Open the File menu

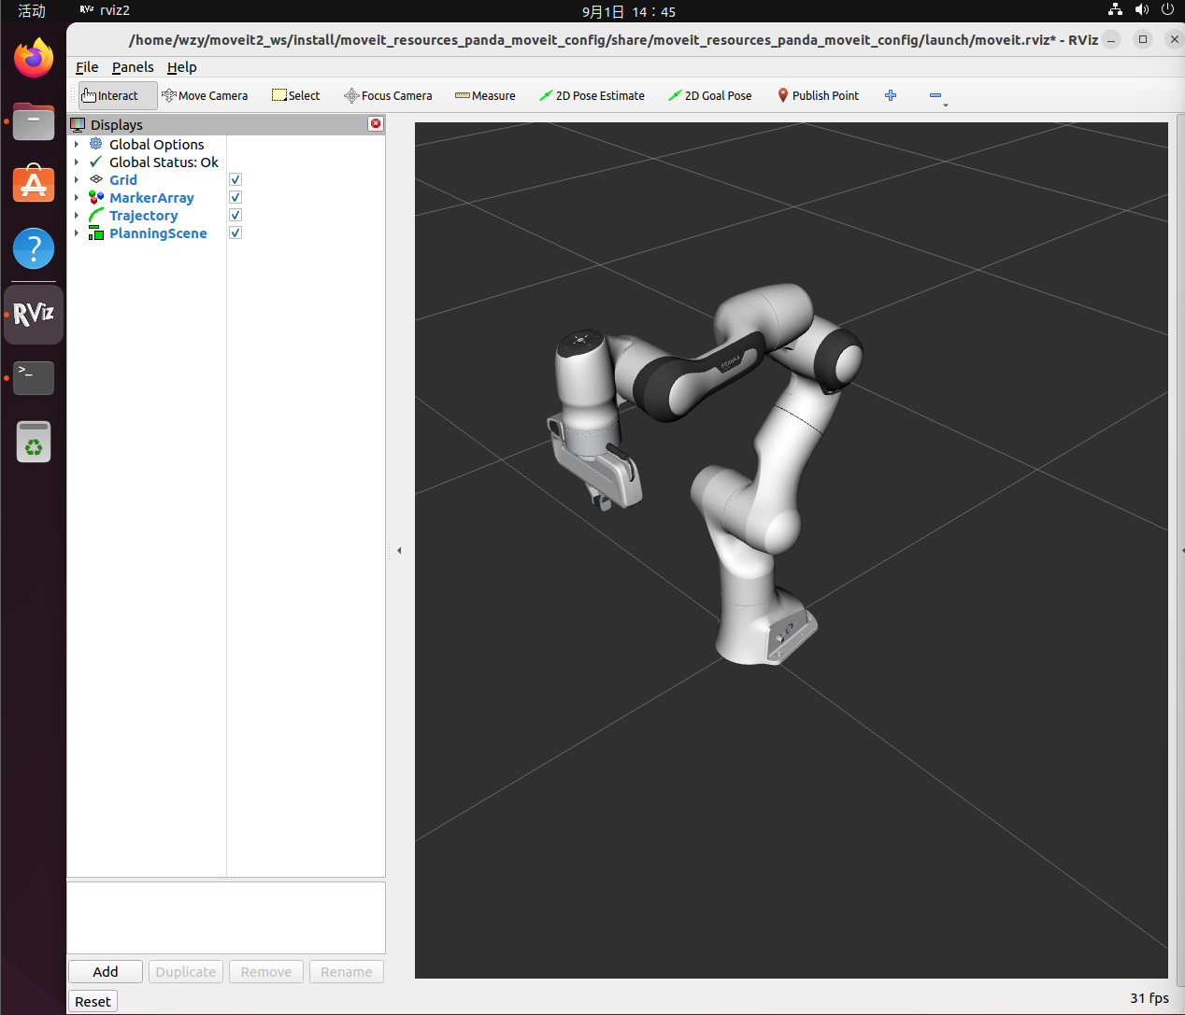tap(87, 67)
